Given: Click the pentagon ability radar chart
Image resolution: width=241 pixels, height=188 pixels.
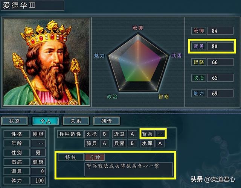Looking at the screenshot, I should [x=138, y=63].
